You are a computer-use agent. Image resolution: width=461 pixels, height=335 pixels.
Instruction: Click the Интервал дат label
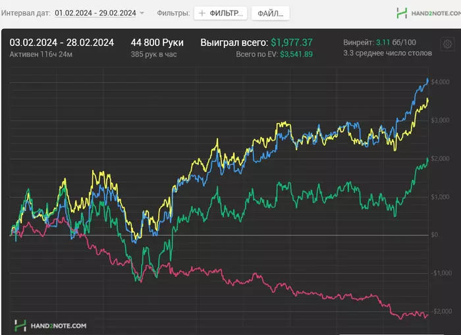(x=26, y=13)
